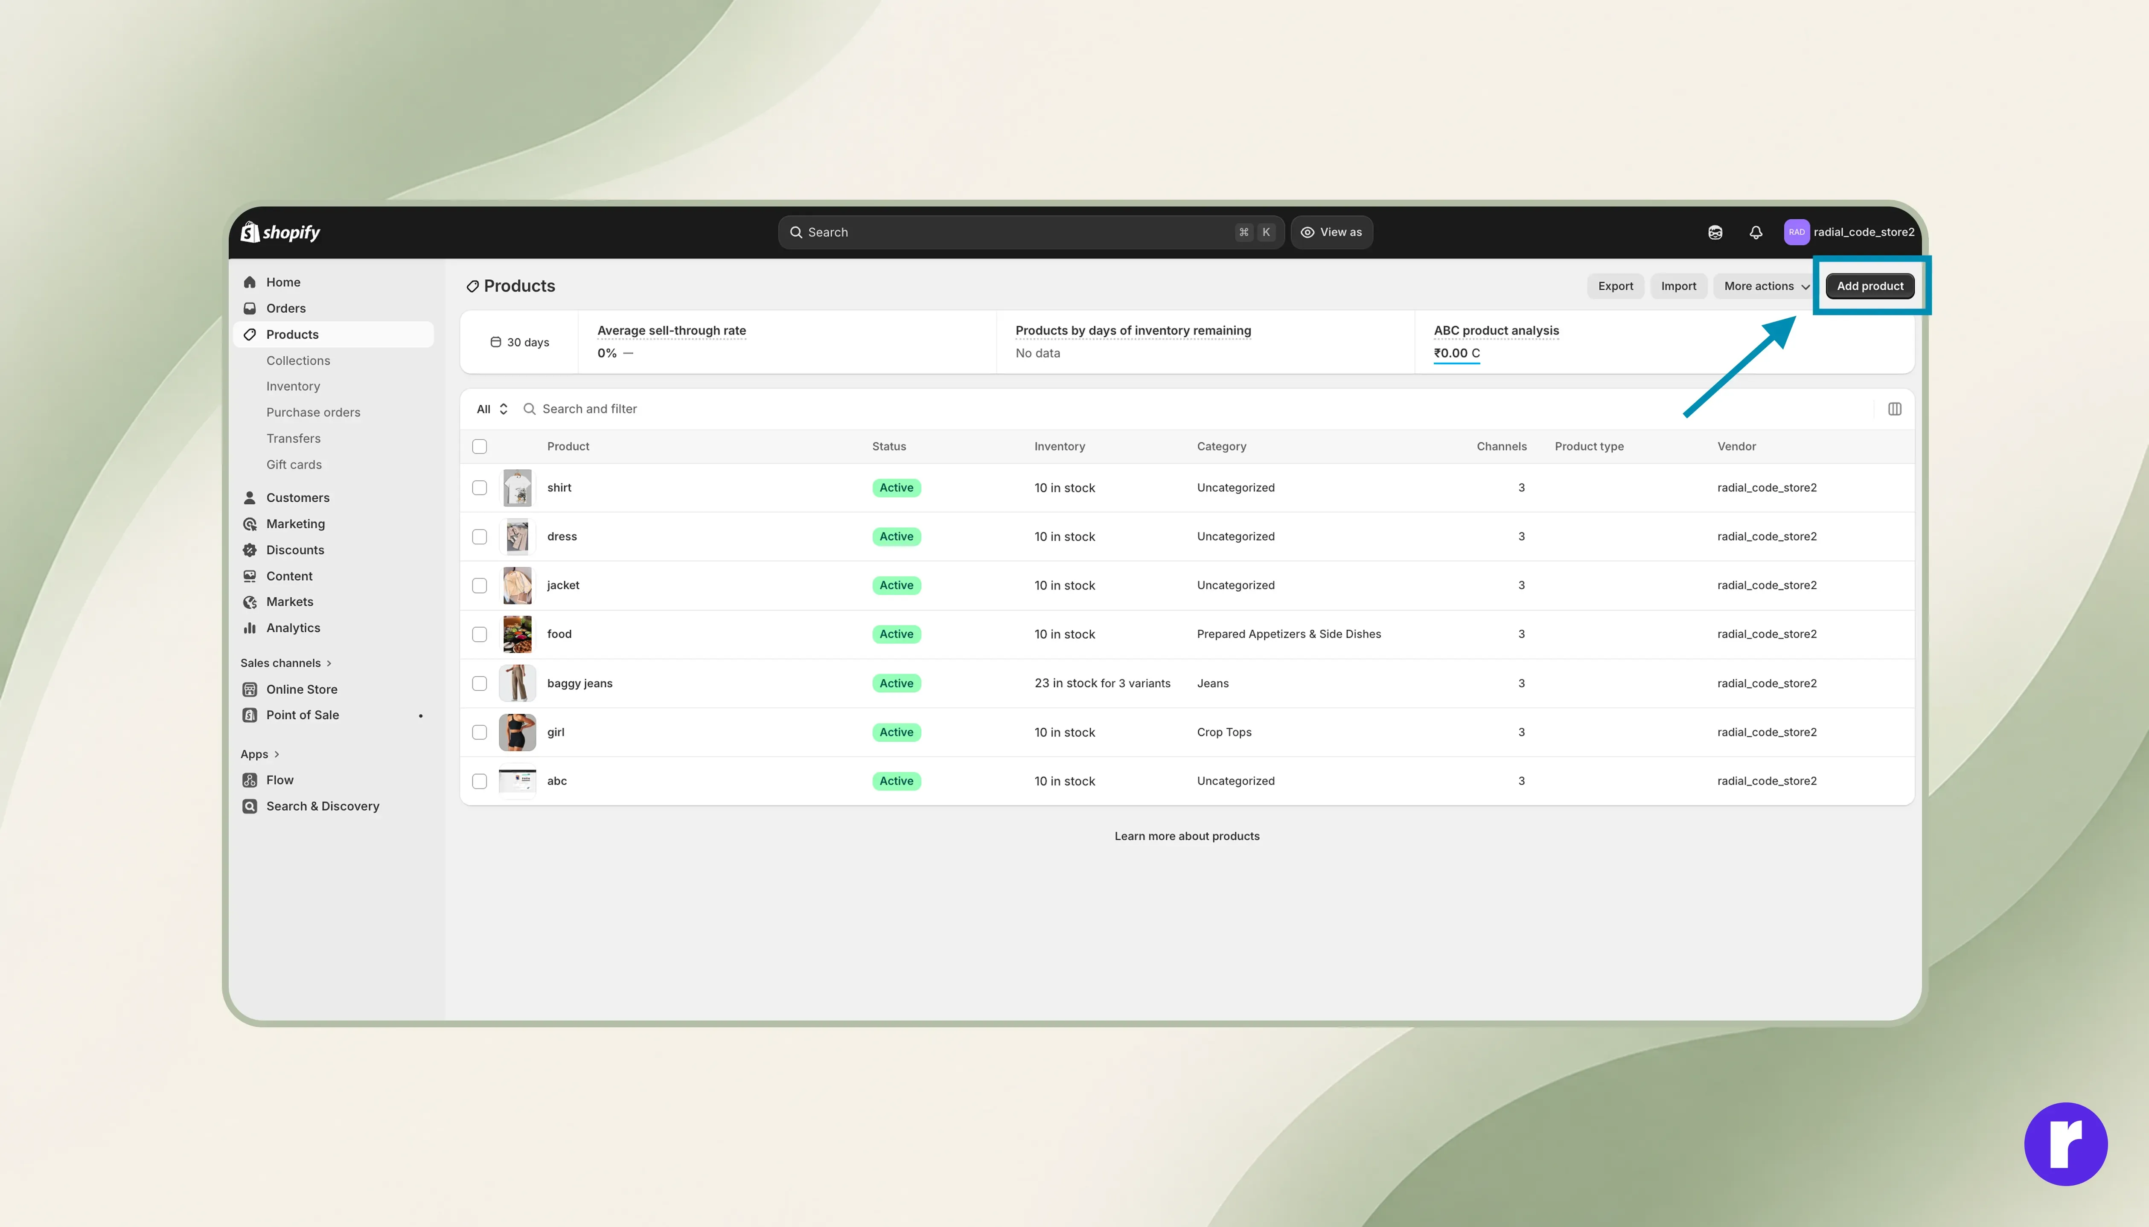Click the Search and filter field
2149x1227 pixels.
click(x=1180, y=409)
